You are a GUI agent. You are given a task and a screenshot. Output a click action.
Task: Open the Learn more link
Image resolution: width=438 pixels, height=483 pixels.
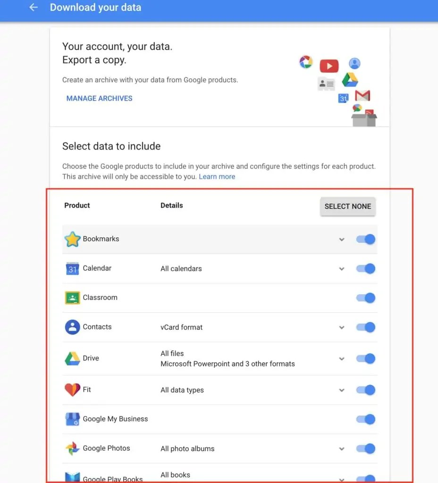click(x=217, y=176)
